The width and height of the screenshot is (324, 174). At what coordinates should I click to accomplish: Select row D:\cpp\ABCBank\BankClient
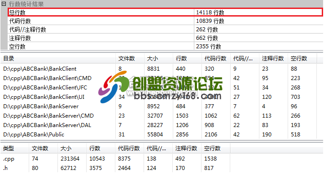point(158,69)
